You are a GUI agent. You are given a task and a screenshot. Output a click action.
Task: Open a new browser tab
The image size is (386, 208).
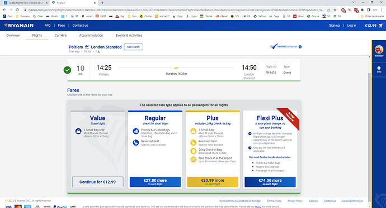click(102, 3)
